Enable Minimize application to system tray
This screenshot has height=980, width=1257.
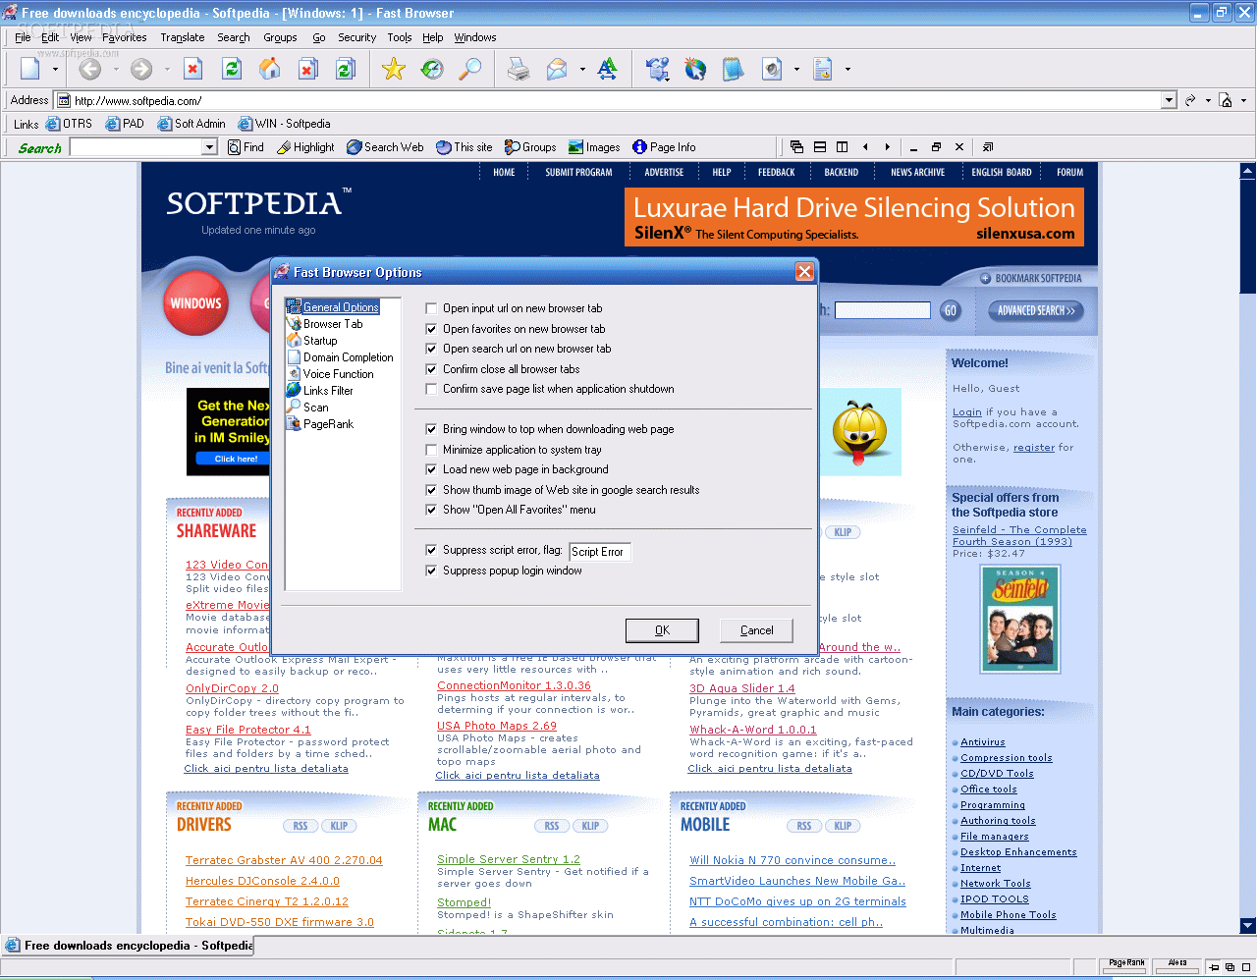(431, 450)
